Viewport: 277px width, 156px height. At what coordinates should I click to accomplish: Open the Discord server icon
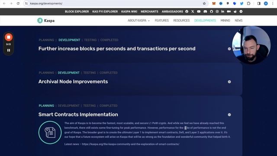coord(205,12)
